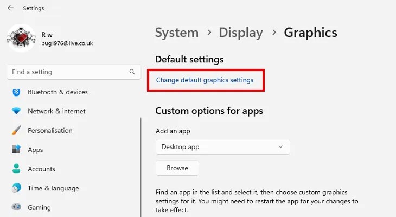396x217 pixels.
Task: Open Personalisation settings
Action: (50, 131)
